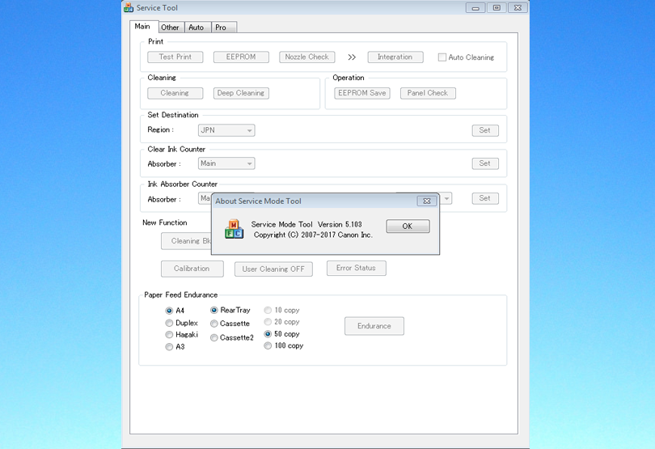The image size is (655, 449).
Task: Open the Auto tab
Action: (196, 28)
